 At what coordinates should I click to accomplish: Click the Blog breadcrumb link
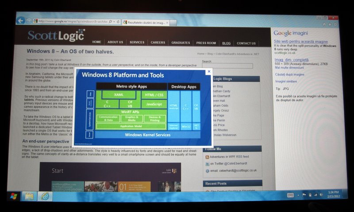(x=210, y=54)
